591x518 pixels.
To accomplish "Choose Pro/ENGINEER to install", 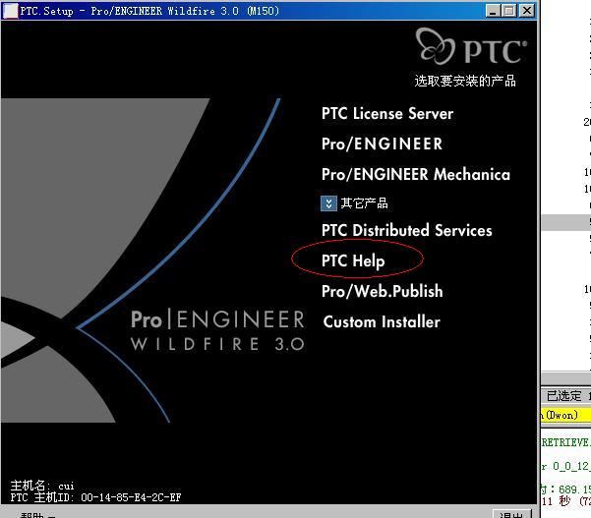I will pos(382,144).
